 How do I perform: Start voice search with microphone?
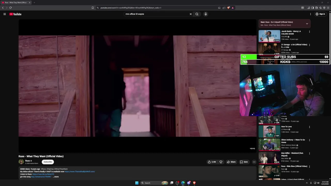(206, 14)
